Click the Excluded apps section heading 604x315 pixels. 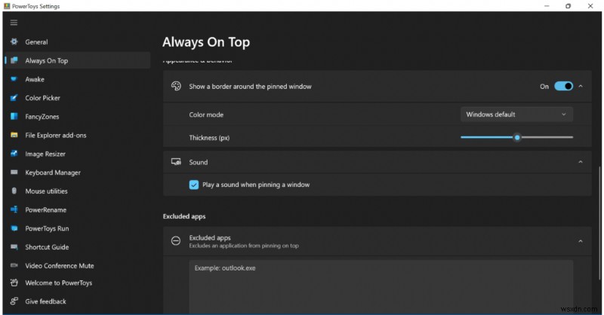click(x=184, y=216)
